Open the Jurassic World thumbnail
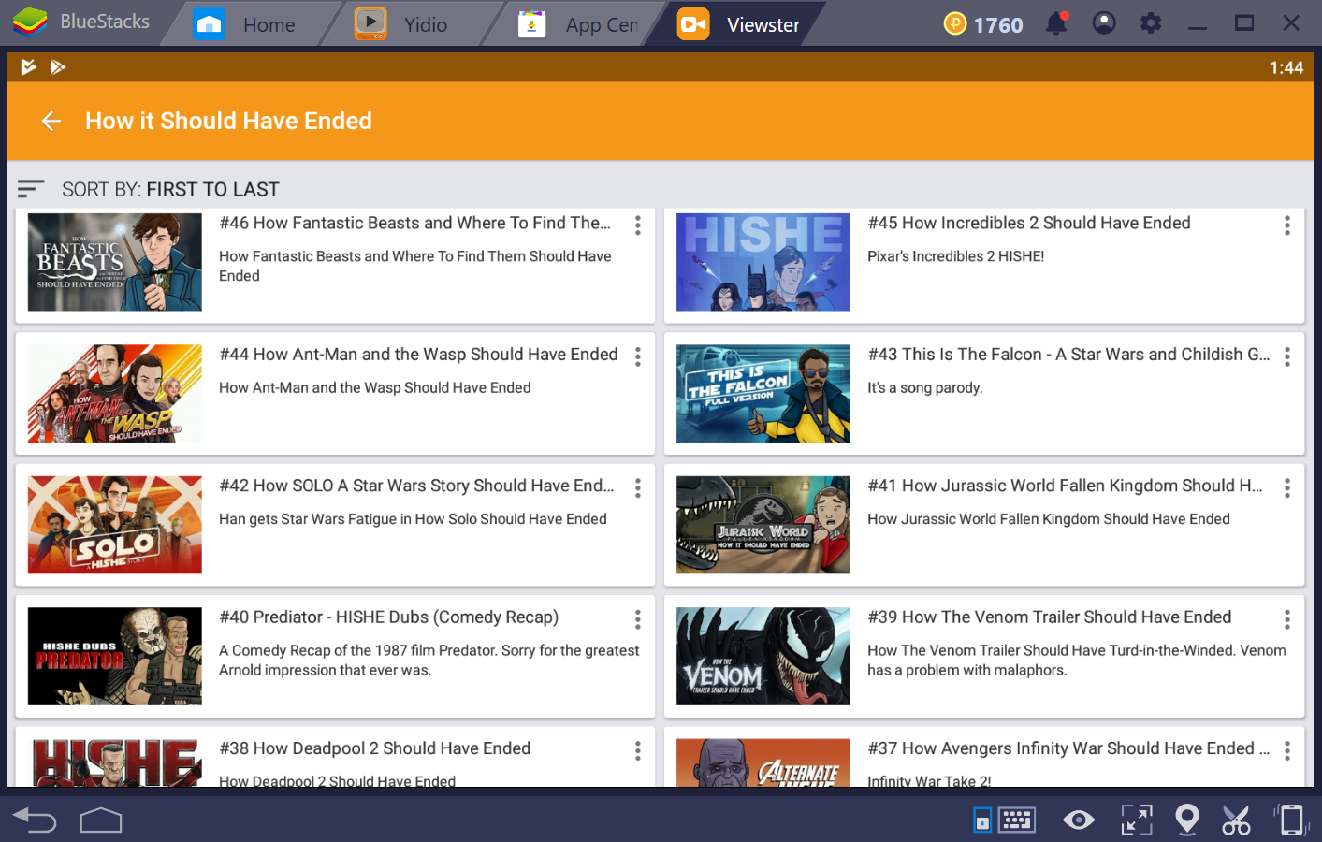The height and width of the screenshot is (842, 1322). (x=763, y=525)
